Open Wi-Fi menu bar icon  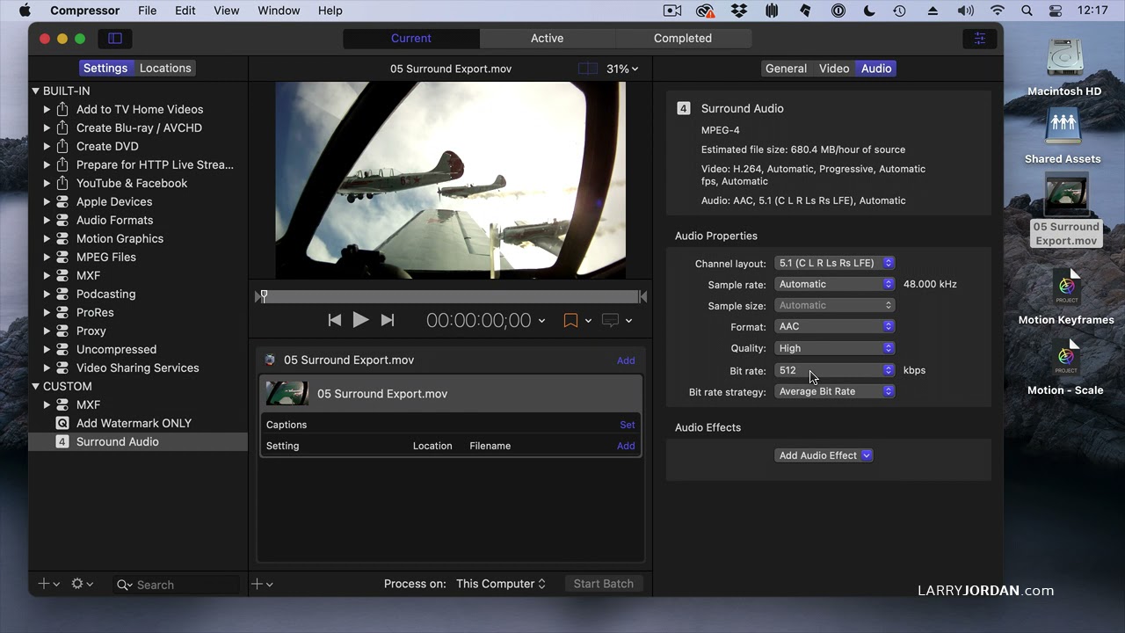997,11
